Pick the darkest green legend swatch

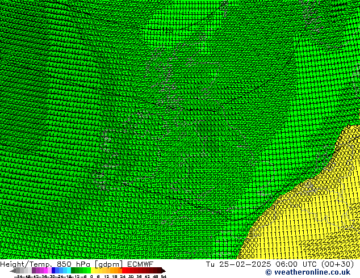(73, 271)
